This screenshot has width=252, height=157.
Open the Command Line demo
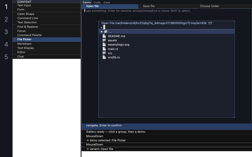(x=47, y=18)
